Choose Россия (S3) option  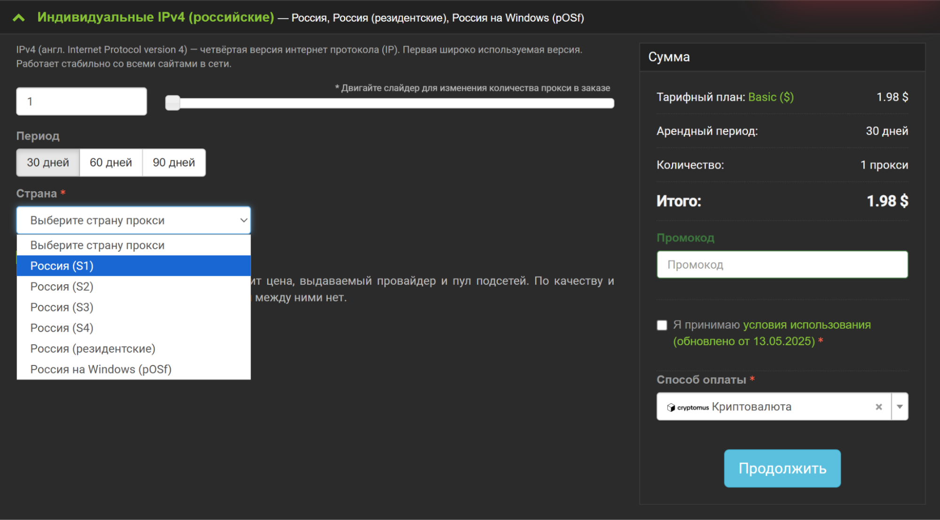pyautogui.click(x=62, y=307)
